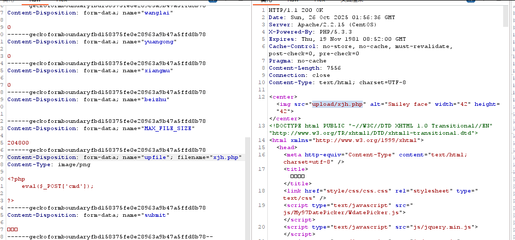
Task: Click the post-check=0, pre-check=0 text
Action: tap(314, 54)
